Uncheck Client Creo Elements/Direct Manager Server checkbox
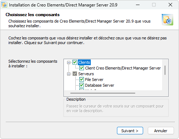This screenshot has width=179, height=139. coord(81,68)
